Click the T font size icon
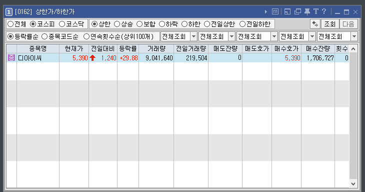 316,11
